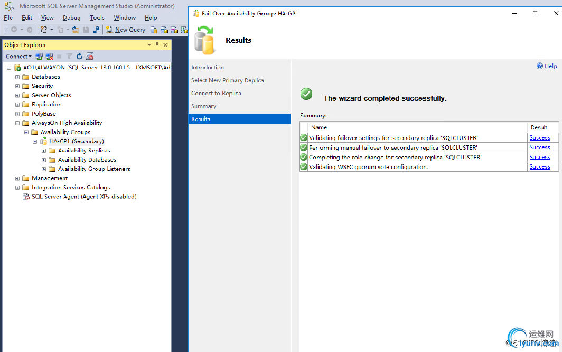Expand the Availability Group Listeners folder
Screen dimensions: 562x352
tap(44, 169)
